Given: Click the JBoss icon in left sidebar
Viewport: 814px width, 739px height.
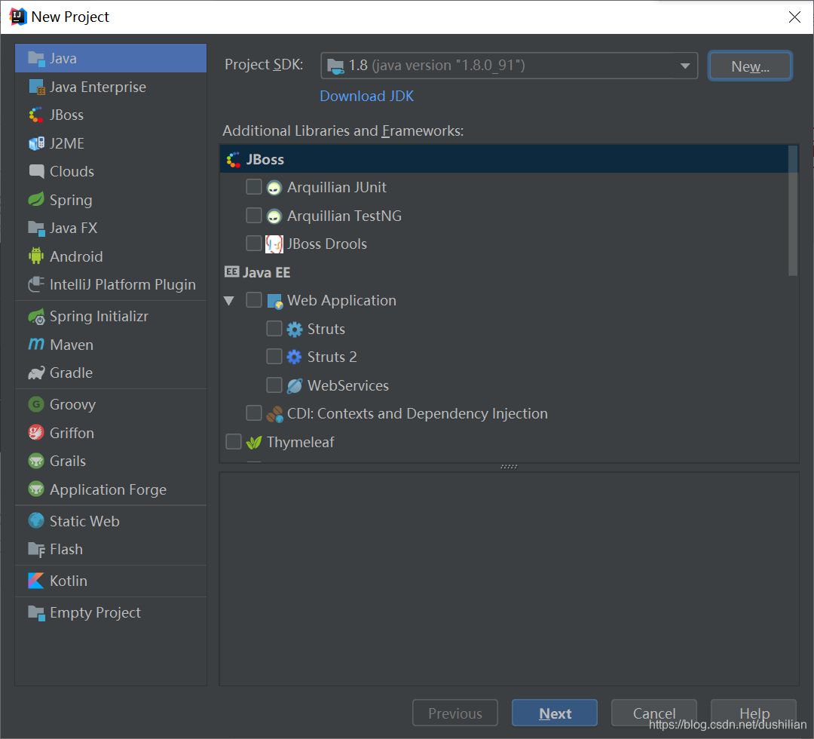Looking at the screenshot, I should pyautogui.click(x=36, y=115).
